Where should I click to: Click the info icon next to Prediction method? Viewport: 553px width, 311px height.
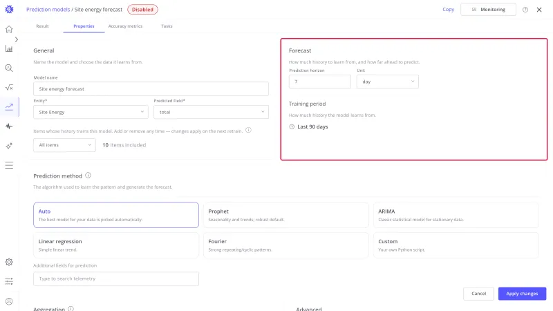click(x=88, y=176)
